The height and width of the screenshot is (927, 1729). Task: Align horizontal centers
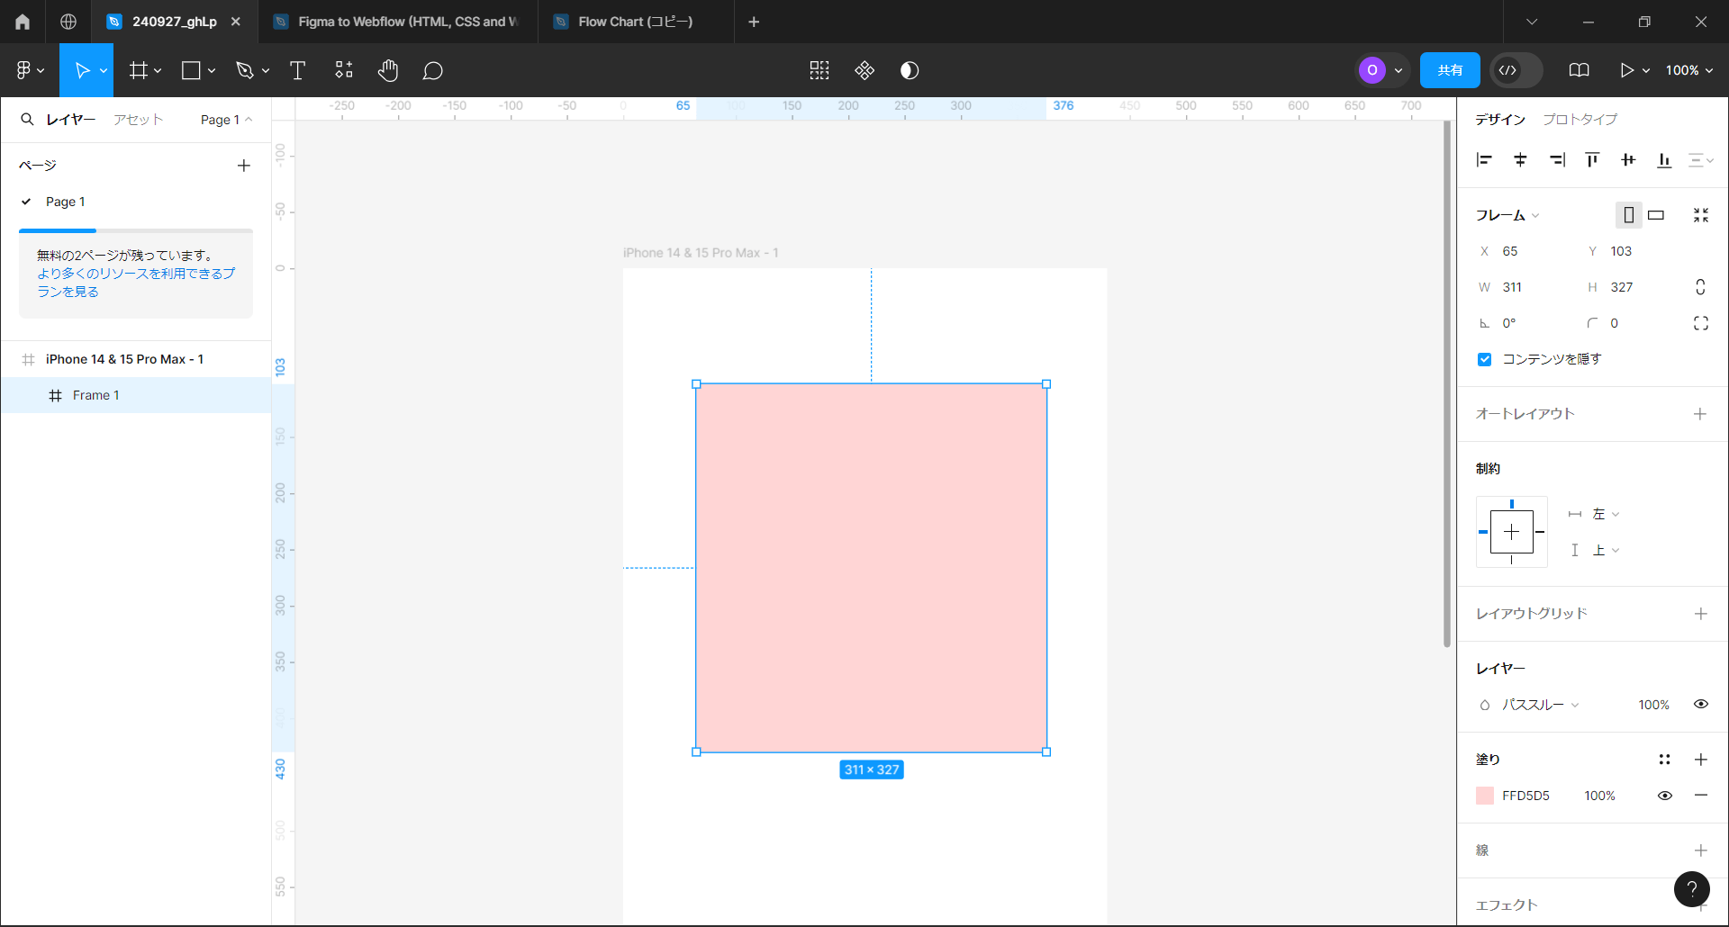1520,160
